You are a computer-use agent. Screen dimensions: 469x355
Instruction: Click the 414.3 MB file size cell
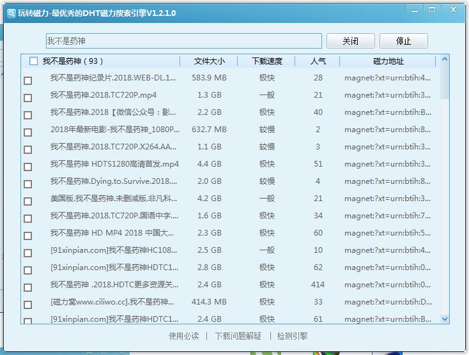209,302
